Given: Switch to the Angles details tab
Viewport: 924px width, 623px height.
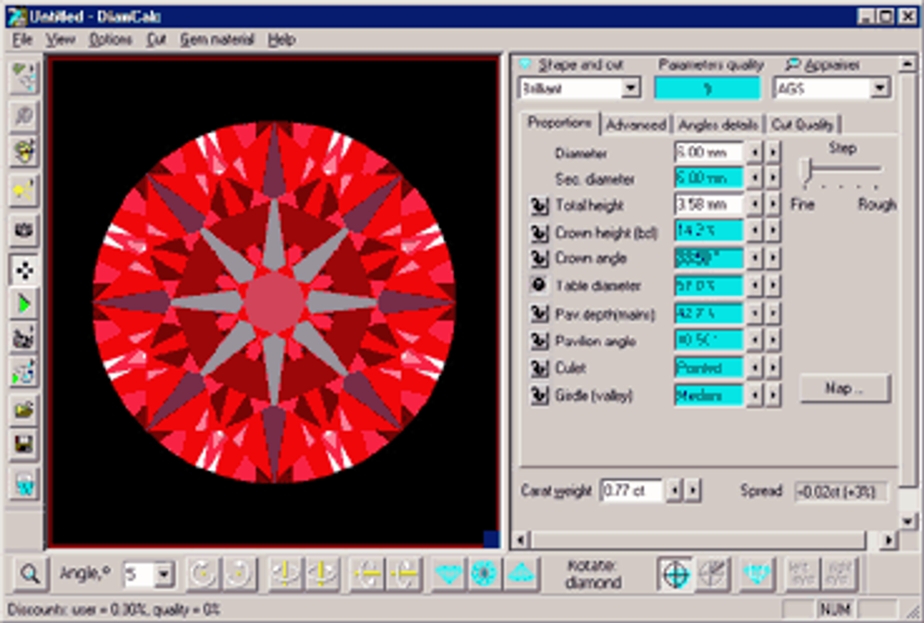Looking at the screenshot, I should click(718, 124).
